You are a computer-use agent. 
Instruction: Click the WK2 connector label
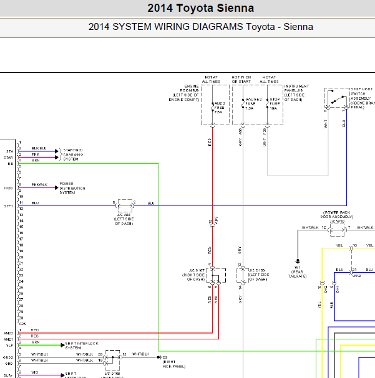tap(356, 276)
